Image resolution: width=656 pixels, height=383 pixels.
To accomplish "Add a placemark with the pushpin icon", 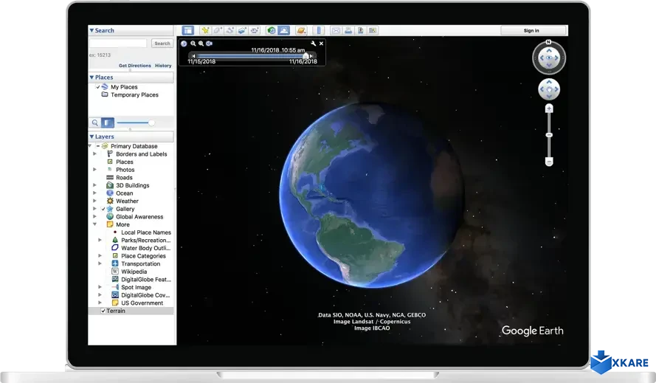I will pos(205,30).
